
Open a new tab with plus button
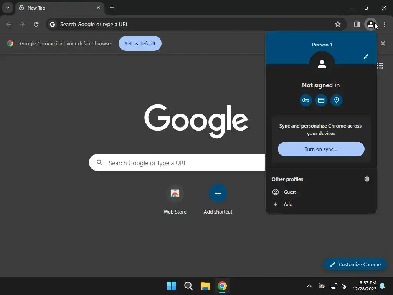(x=112, y=8)
